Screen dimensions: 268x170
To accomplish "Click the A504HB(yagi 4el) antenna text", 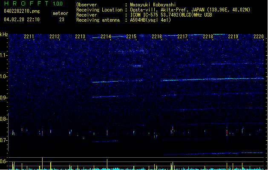I will coord(150,20).
